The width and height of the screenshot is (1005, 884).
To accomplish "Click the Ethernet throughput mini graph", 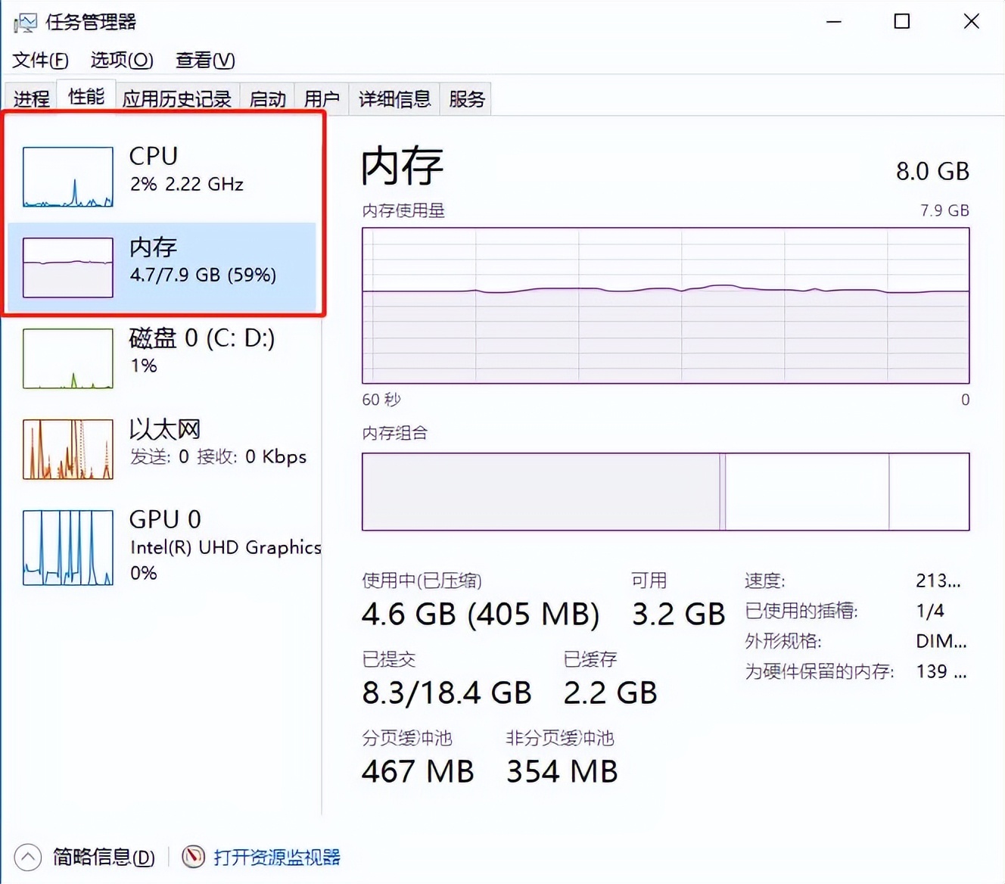I will [x=68, y=449].
